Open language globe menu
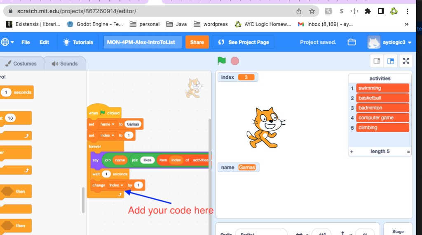This screenshot has width=422, height=235. (7, 42)
